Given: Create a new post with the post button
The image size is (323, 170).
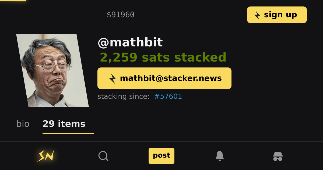Looking at the screenshot, I should click(161, 156).
